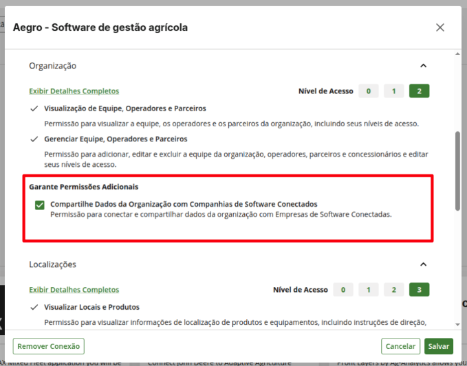This screenshot has height=366, width=467.
Task: Click 'Gerenciar Equipe, Operadores e Parceiros' text
Action: (116, 139)
